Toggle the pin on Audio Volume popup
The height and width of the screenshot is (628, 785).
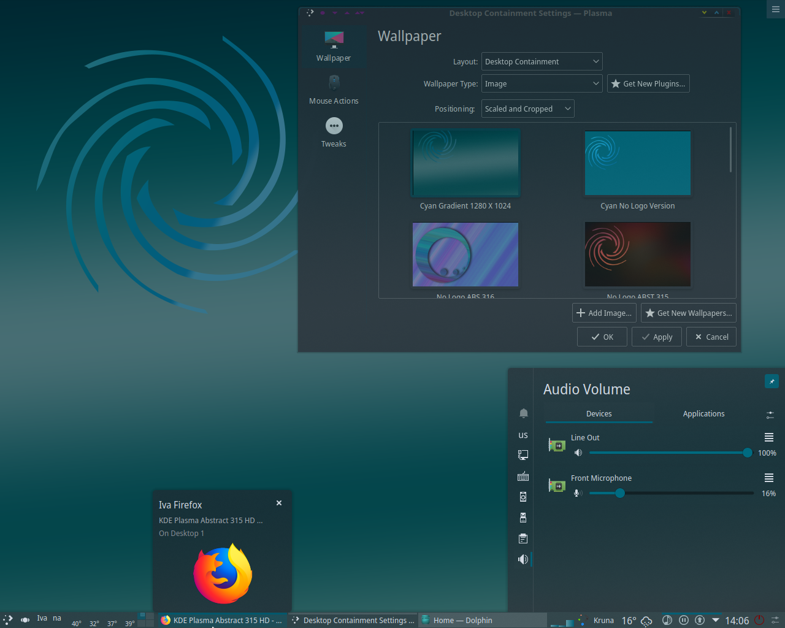(772, 381)
